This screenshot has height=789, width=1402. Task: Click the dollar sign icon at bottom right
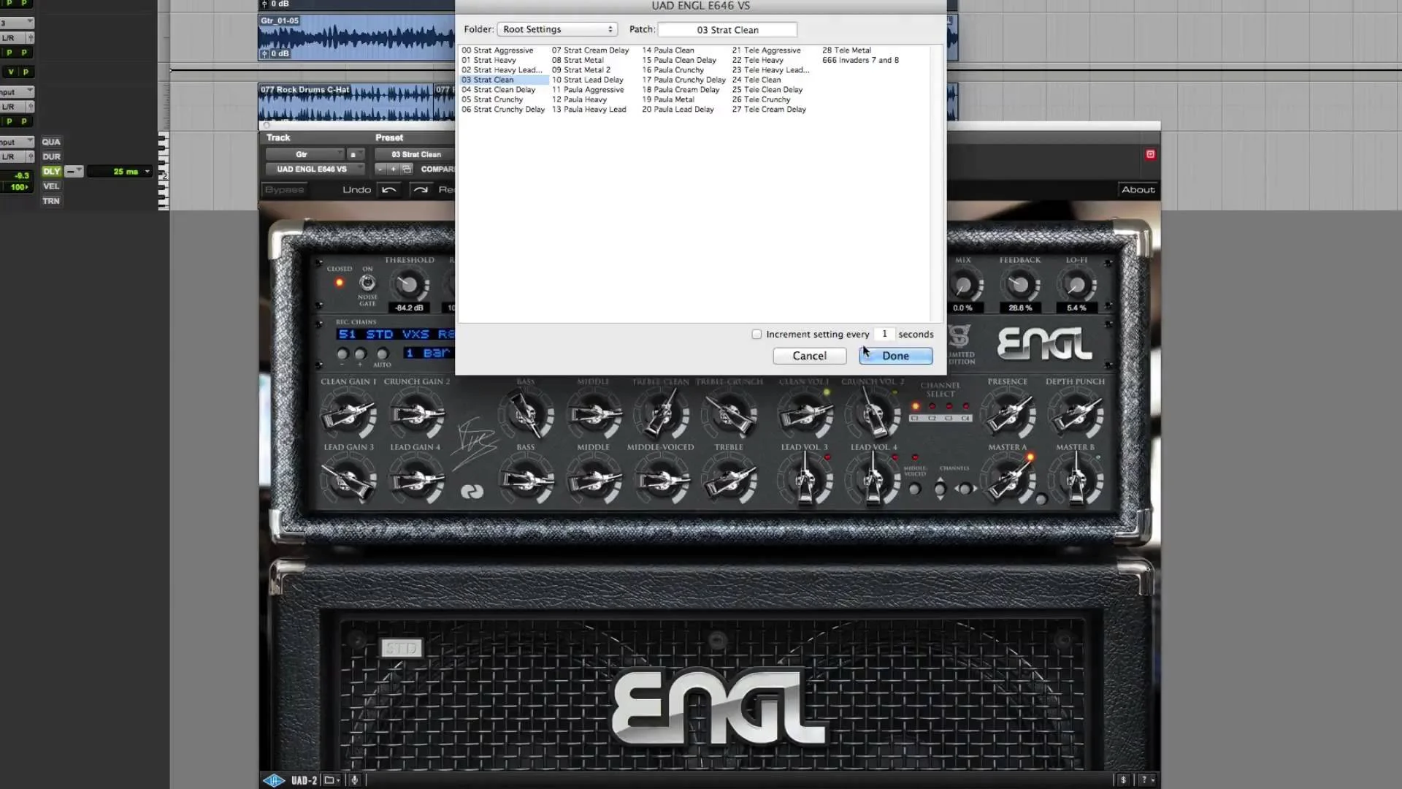tap(1122, 780)
